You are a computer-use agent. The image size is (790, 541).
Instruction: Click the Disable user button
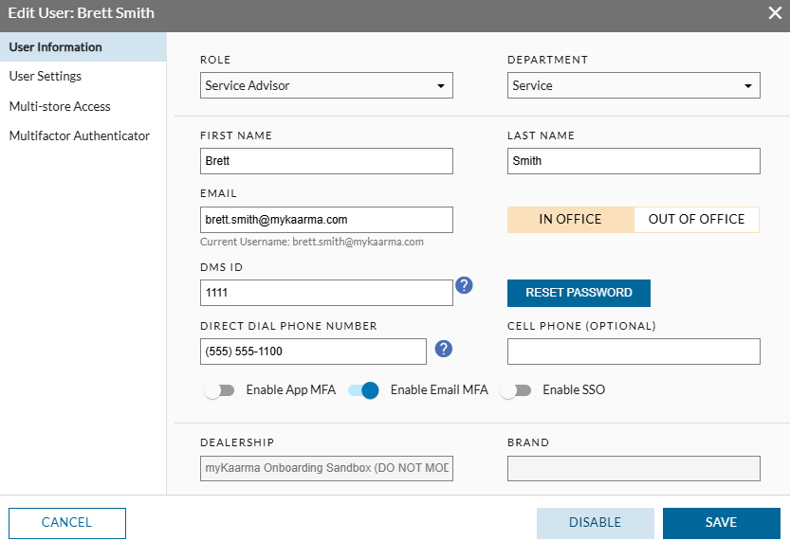tap(595, 523)
